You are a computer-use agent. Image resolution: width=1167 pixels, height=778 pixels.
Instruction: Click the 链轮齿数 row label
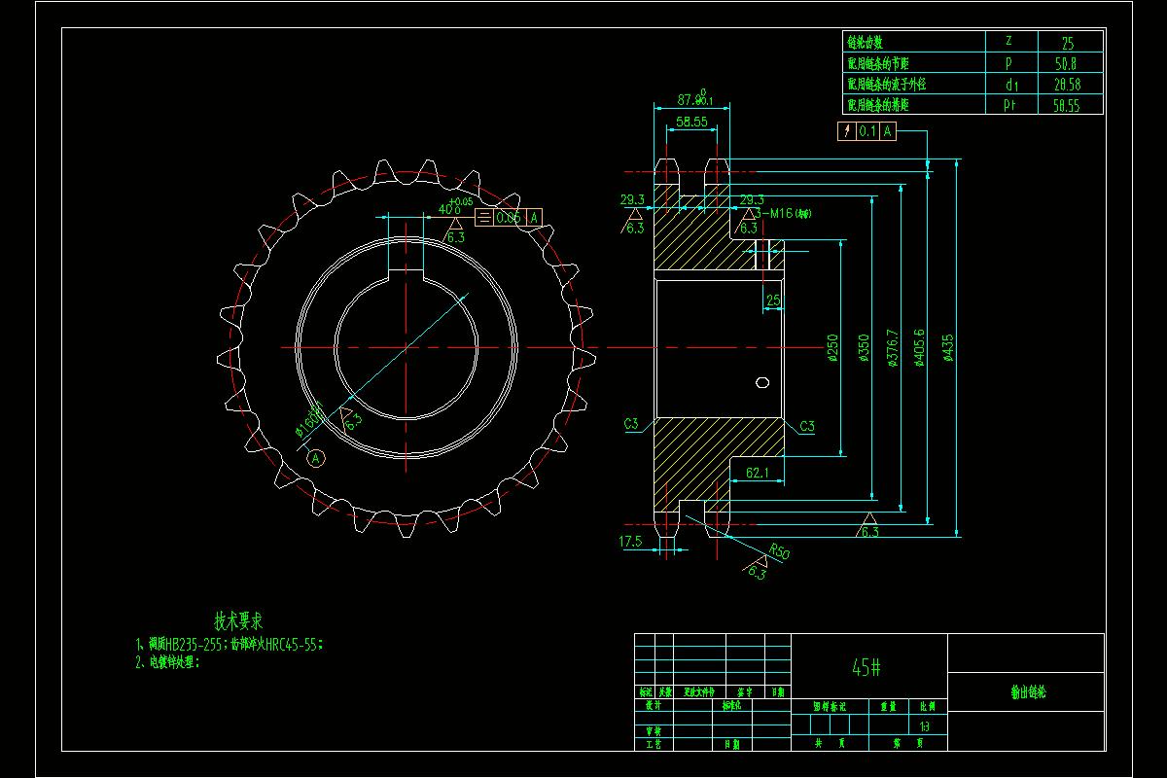(x=866, y=43)
